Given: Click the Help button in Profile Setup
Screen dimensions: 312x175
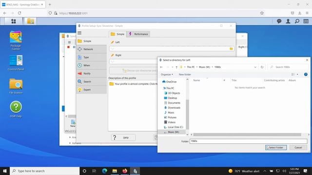Looking at the screenshot, I should pos(123,138).
